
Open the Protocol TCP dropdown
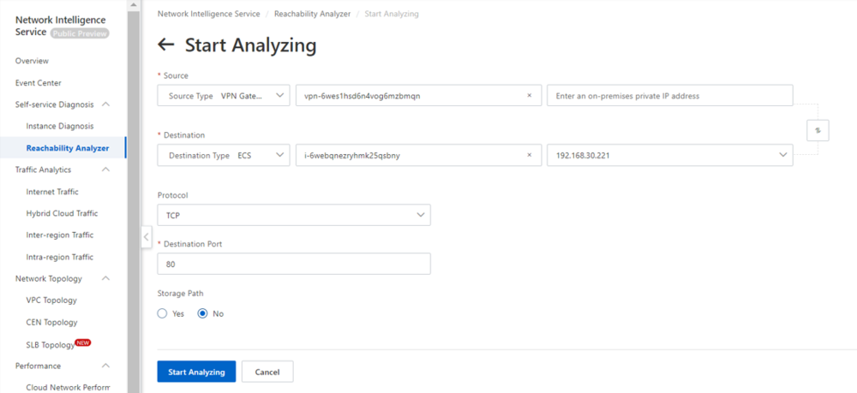pos(293,215)
